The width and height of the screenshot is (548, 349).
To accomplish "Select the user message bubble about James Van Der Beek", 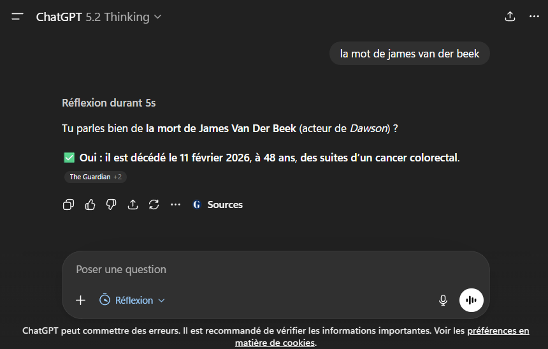I will coord(410,54).
